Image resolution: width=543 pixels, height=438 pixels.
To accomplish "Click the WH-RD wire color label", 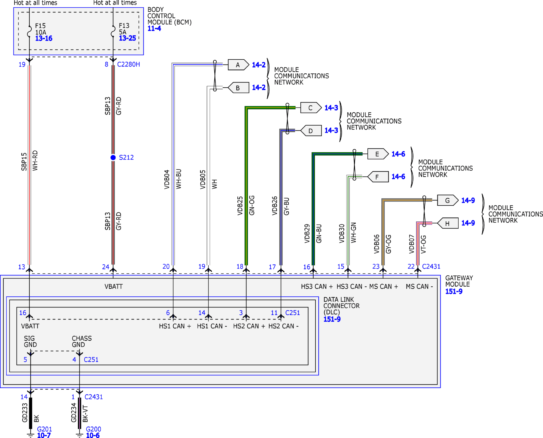I will tap(35, 161).
